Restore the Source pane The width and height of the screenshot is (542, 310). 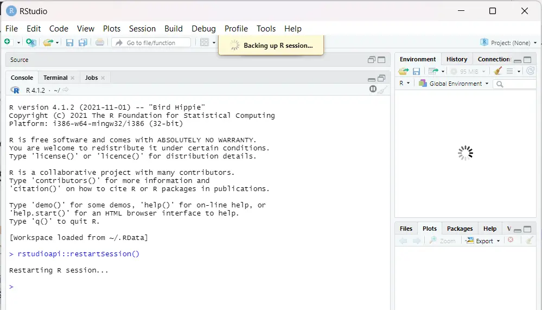tap(371, 60)
